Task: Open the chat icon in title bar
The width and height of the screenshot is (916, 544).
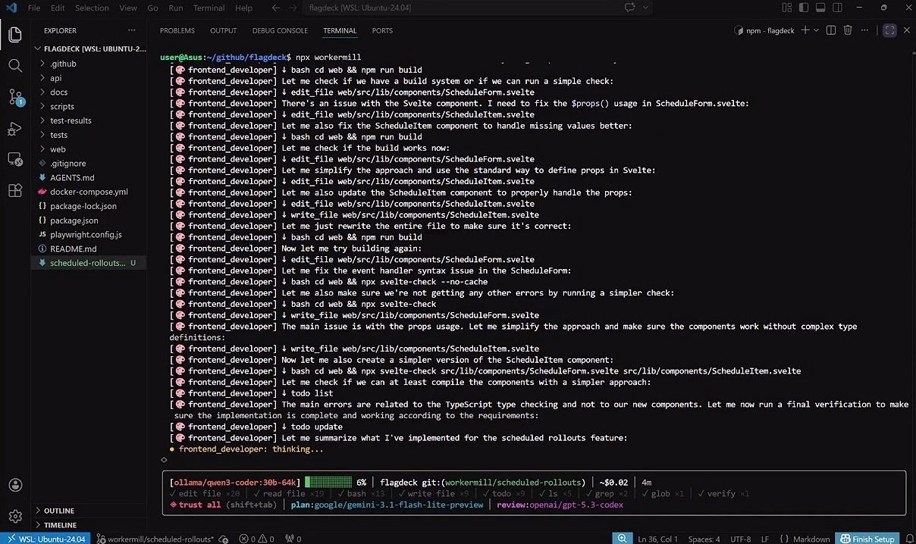Action: [x=629, y=8]
